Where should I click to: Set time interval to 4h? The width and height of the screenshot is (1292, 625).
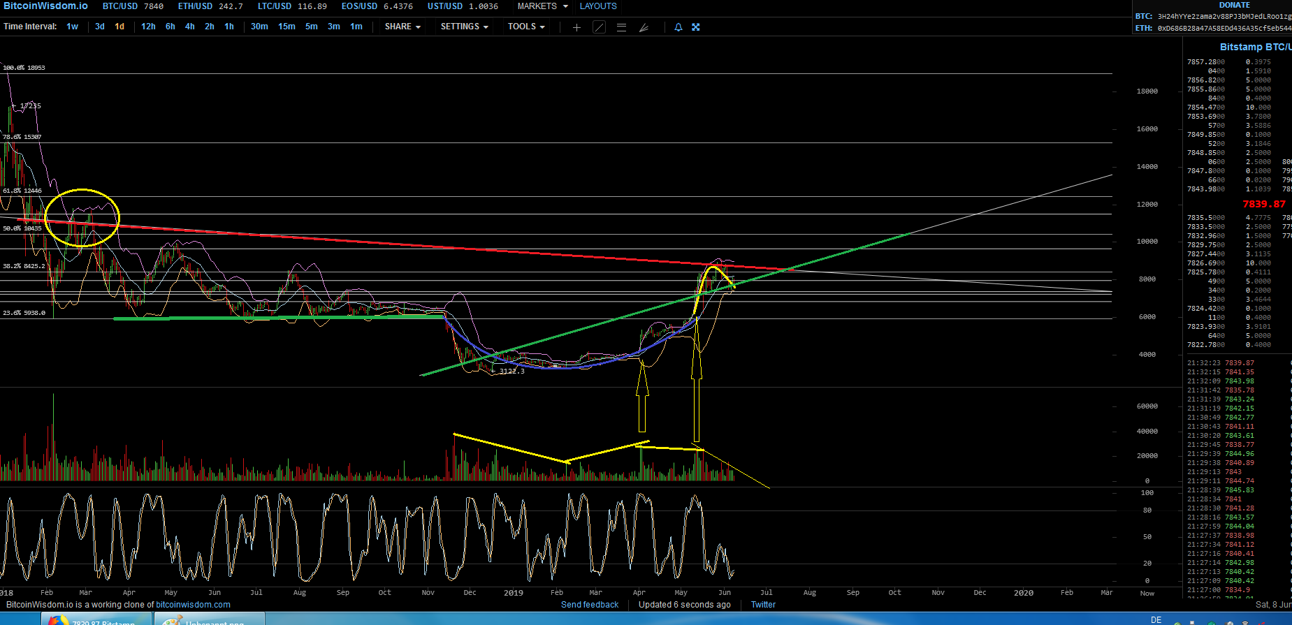tap(189, 27)
